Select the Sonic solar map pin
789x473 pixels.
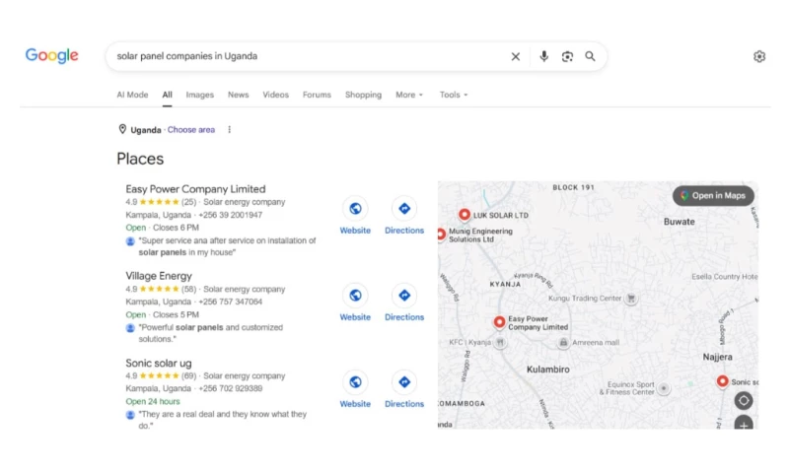[x=722, y=381]
